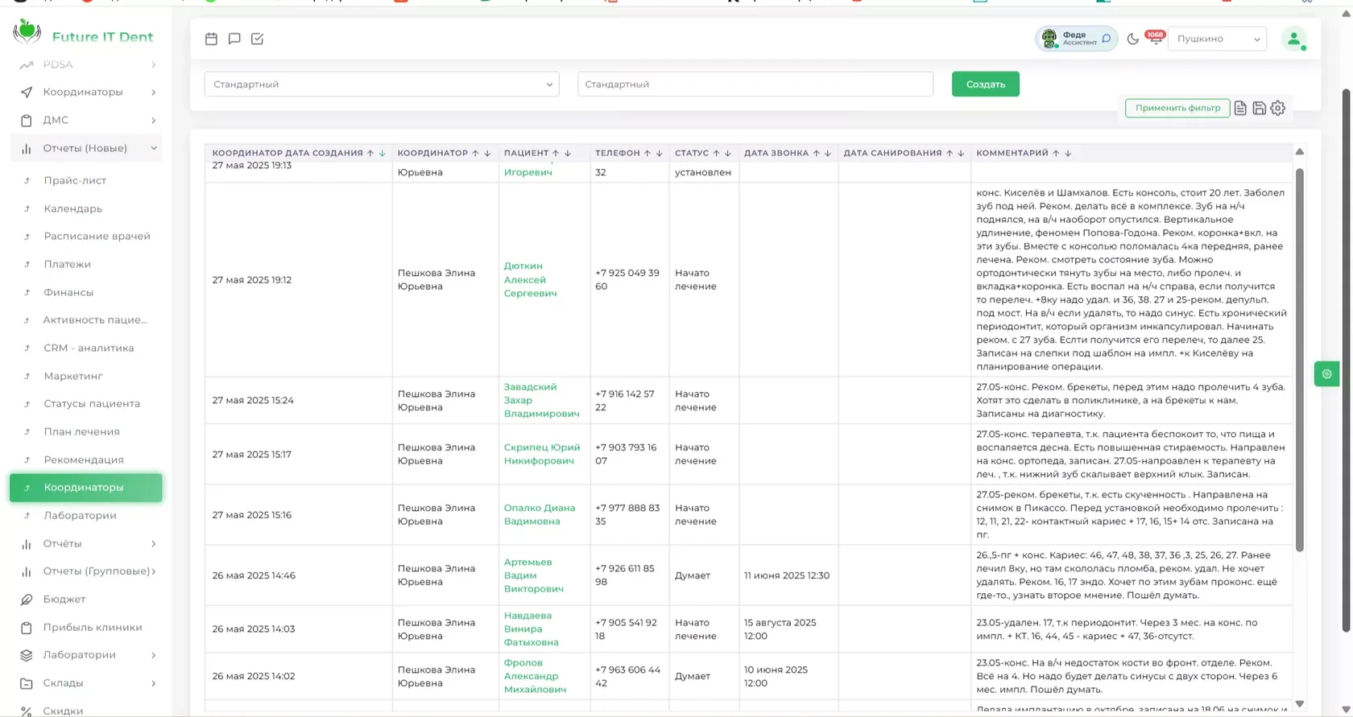Screen dimensions: 1353x717
Task: Click the table vertical scrollbar
Action: point(1299,360)
